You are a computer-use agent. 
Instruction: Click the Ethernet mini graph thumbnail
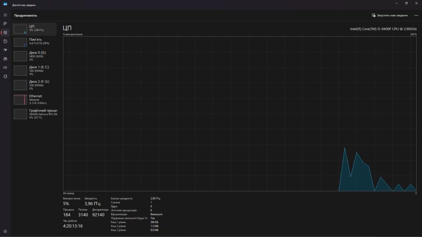click(x=20, y=100)
